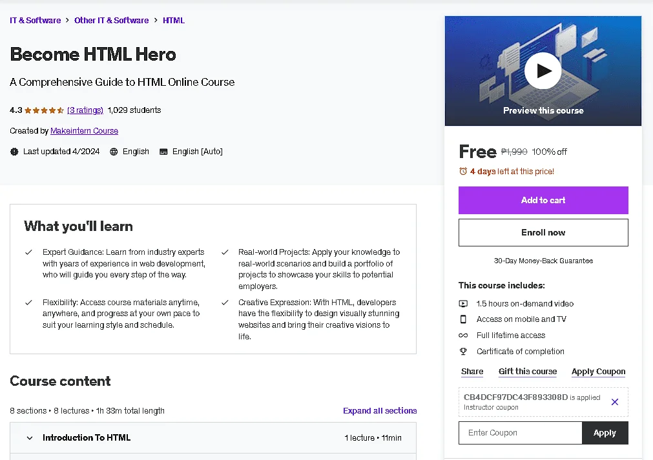
Task: Expand all course sections
Action: pyautogui.click(x=380, y=410)
